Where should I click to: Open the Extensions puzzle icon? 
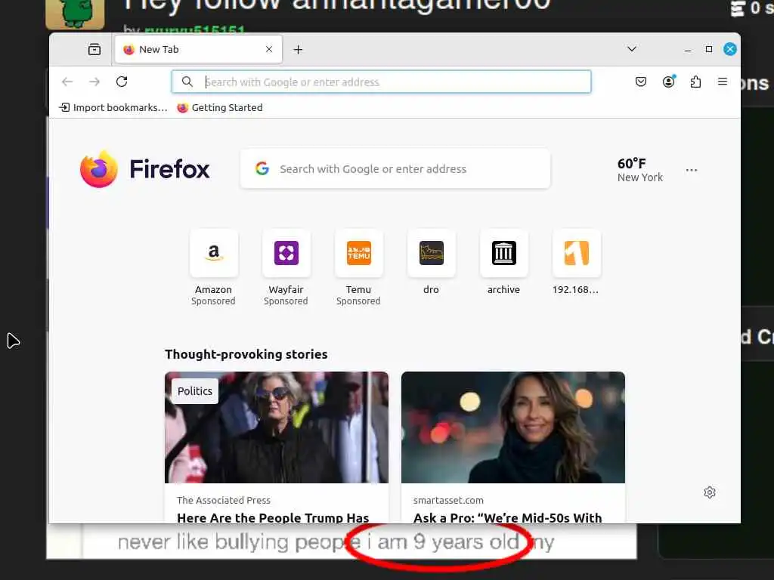[x=695, y=82]
